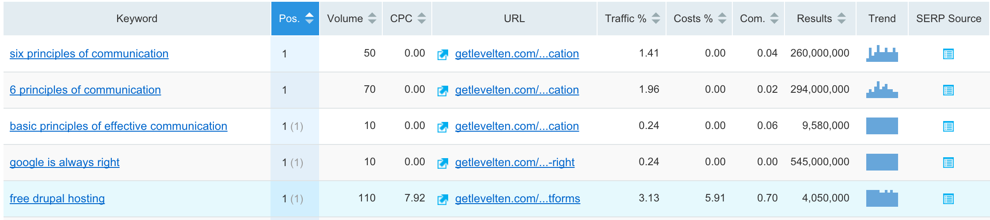
Task: Sort by Pos. column
Action: [x=295, y=19]
